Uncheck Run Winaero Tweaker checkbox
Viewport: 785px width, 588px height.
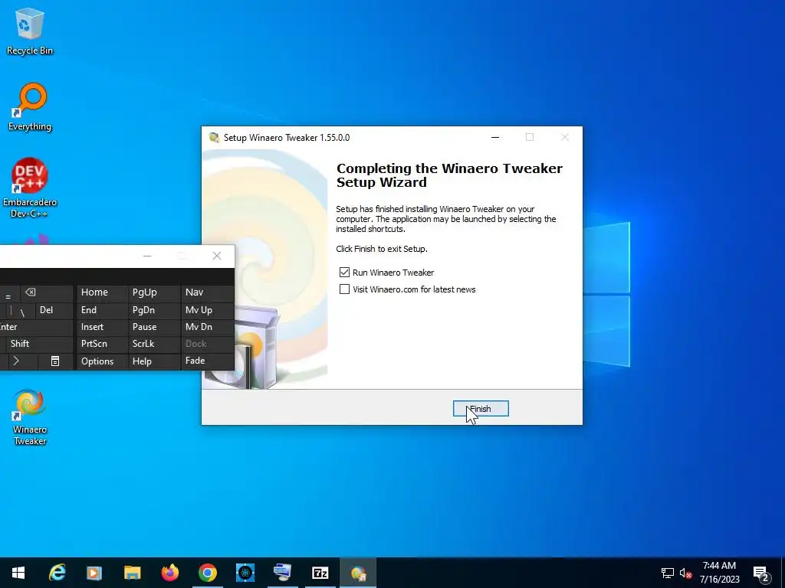[x=344, y=273]
